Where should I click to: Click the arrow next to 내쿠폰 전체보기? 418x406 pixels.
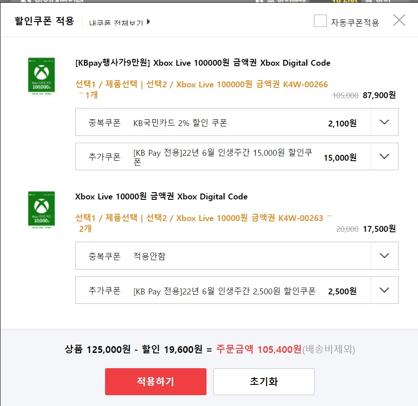tap(148, 22)
